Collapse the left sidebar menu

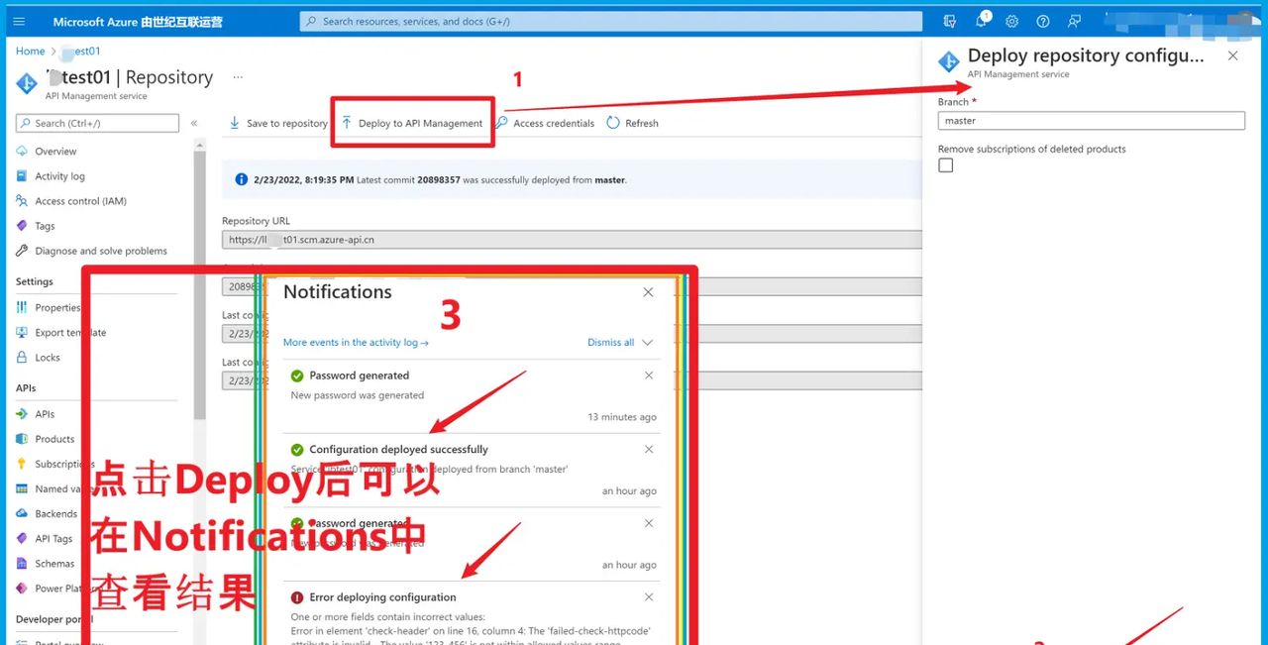194,123
